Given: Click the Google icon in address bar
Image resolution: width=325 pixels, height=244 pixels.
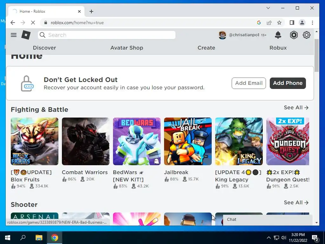Looking at the screenshot, I should 259,23.
